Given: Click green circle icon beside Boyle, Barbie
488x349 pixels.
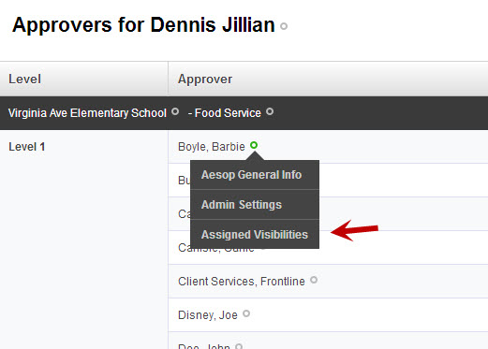Looking at the screenshot, I should tap(254, 145).
